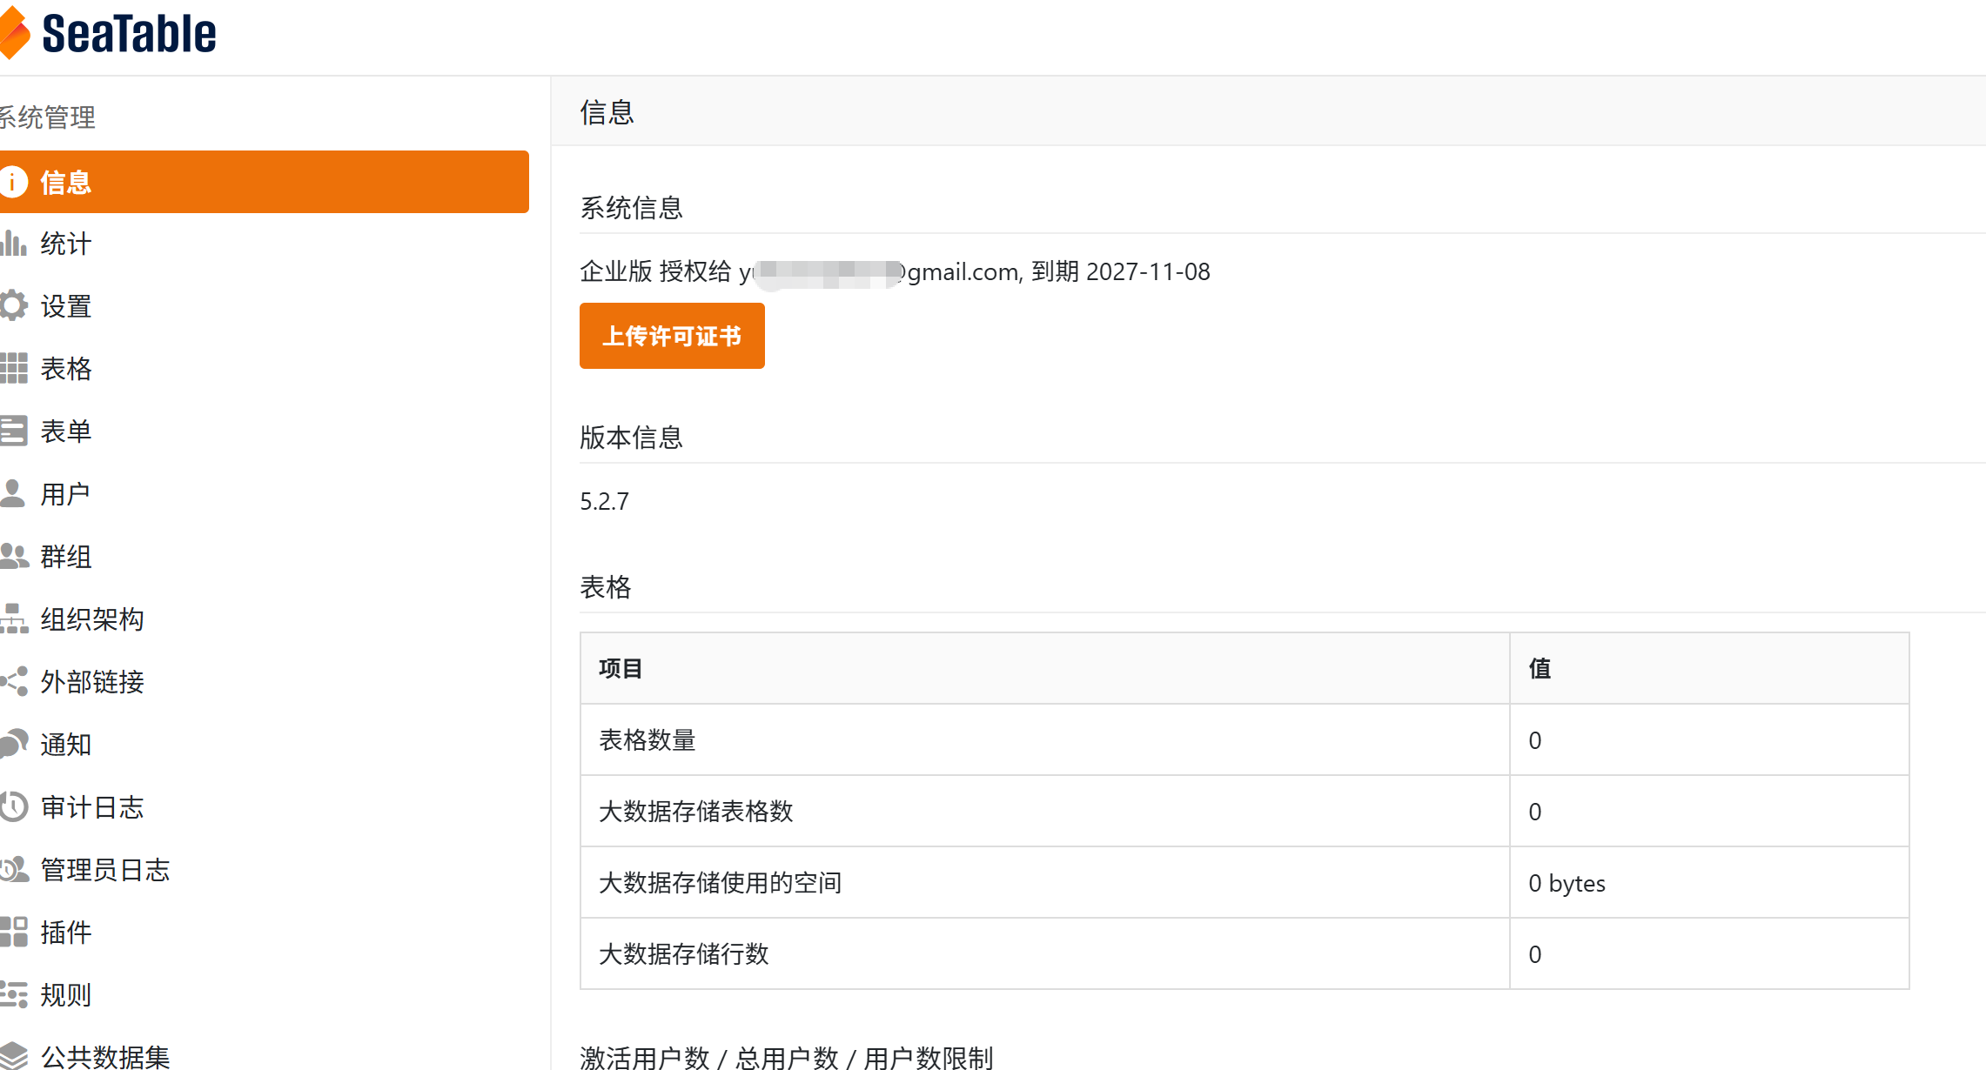Screen dimensions: 1986x1070
Task: Click the 外部链接 share icon
Action: pyautogui.click(x=13, y=682)
